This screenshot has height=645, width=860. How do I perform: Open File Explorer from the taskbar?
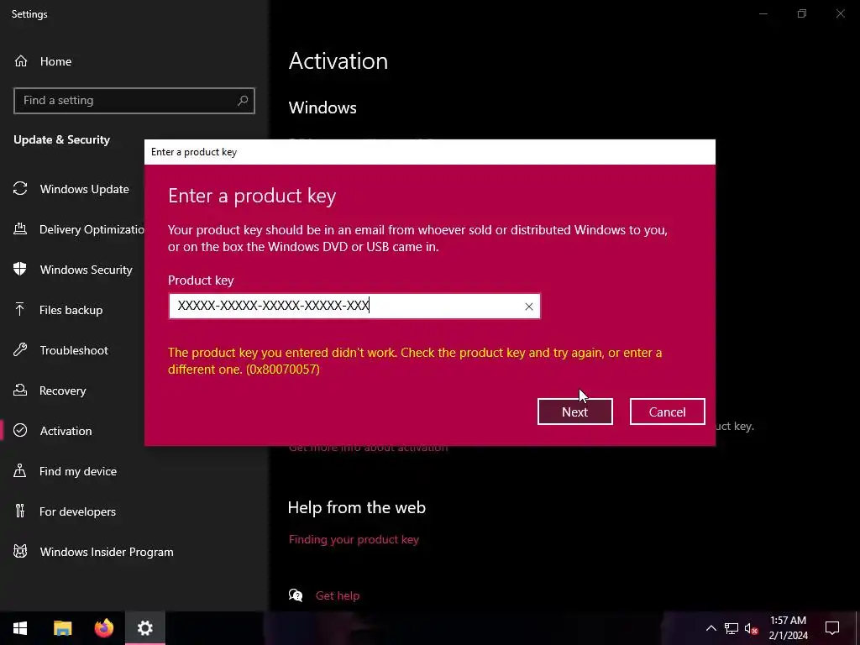click(x=62, y=628)
